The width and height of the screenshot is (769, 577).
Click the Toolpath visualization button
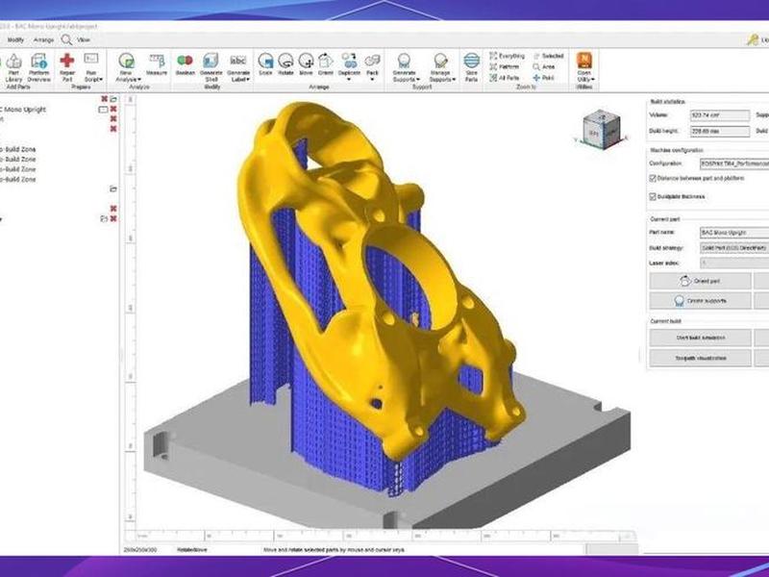click(x=701, y=358)
